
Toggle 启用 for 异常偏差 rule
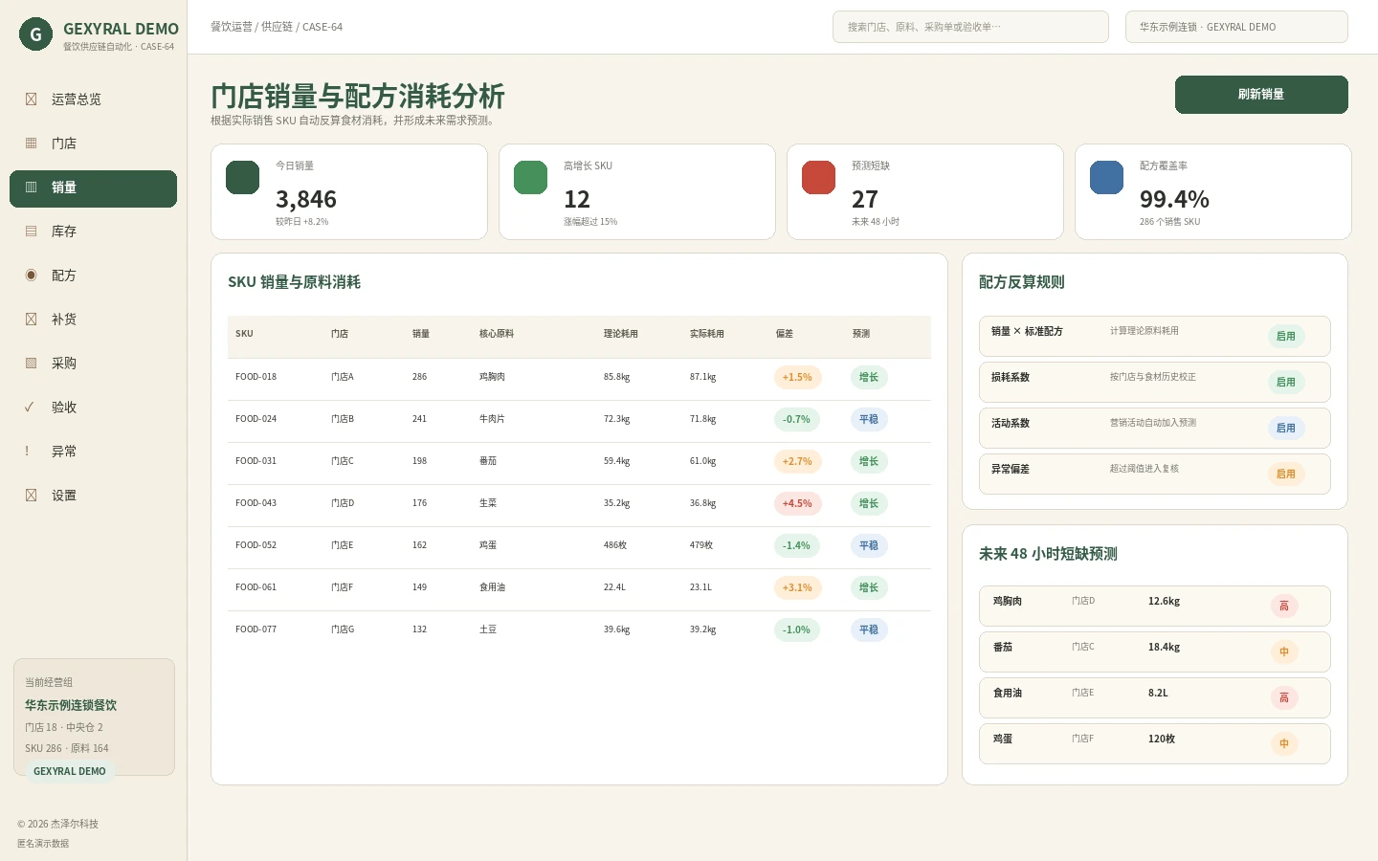pos(1286,475)
